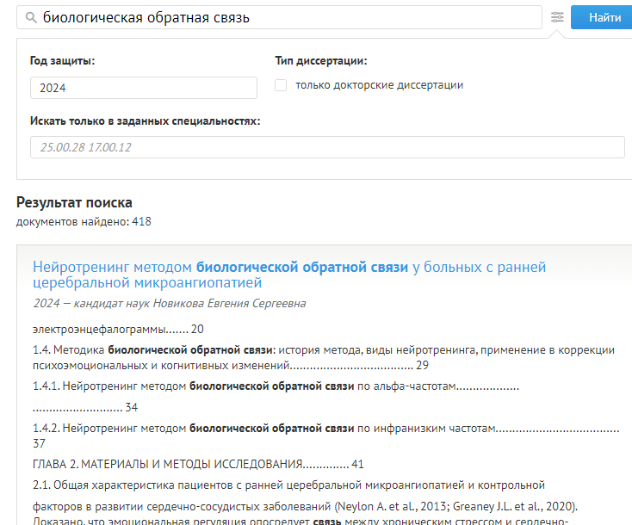Click the Год защиты label

pos(63,61)
